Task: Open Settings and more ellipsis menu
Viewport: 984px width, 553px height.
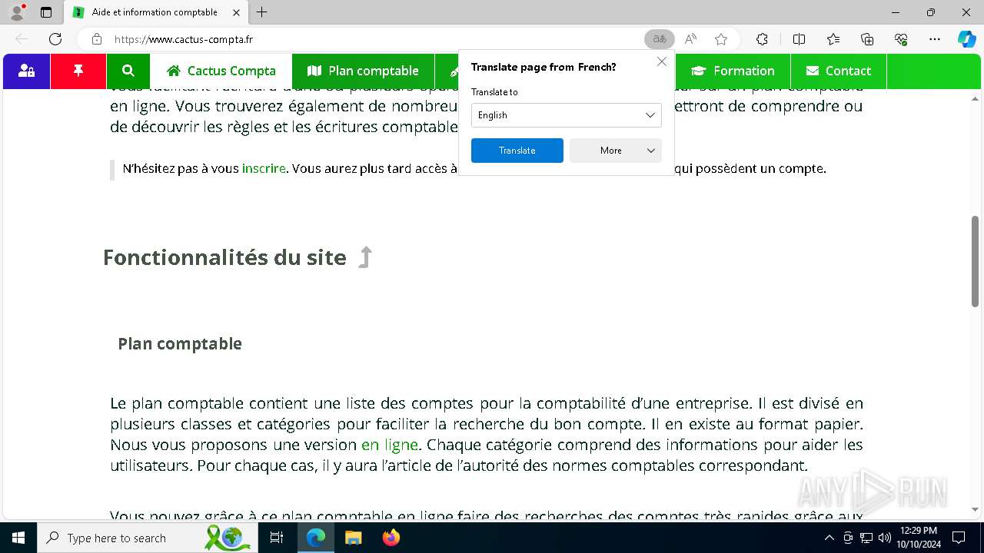Action: point(935,39)
